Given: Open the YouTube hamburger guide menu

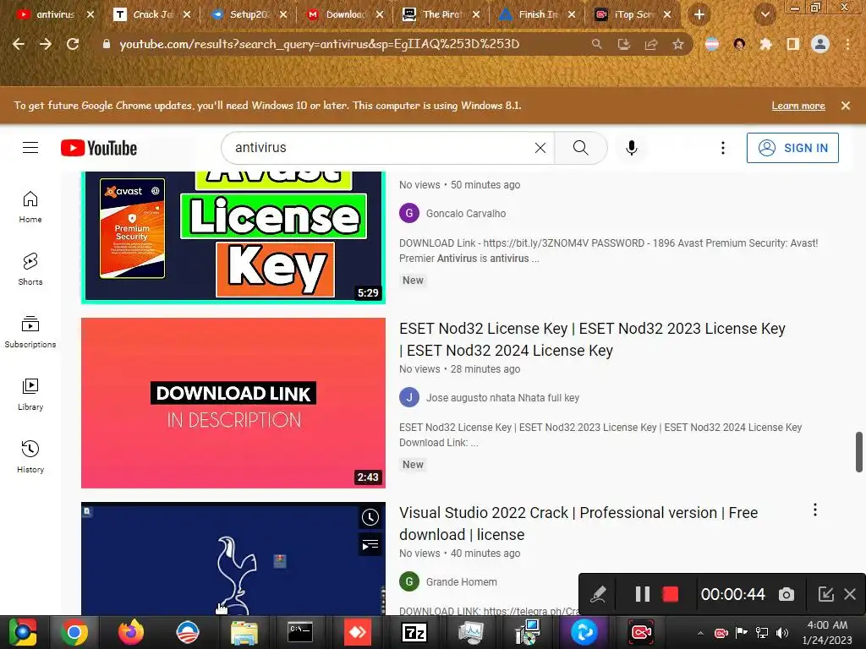Looking at the screenshot, I should click(30, 147).
